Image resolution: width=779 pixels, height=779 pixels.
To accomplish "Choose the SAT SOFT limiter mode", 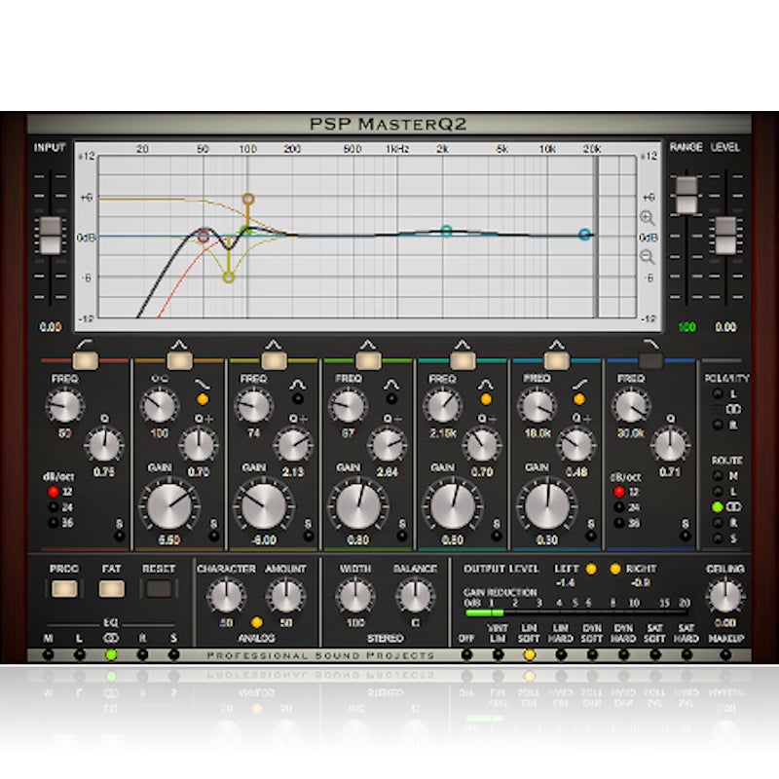I will tap(655, 655).
